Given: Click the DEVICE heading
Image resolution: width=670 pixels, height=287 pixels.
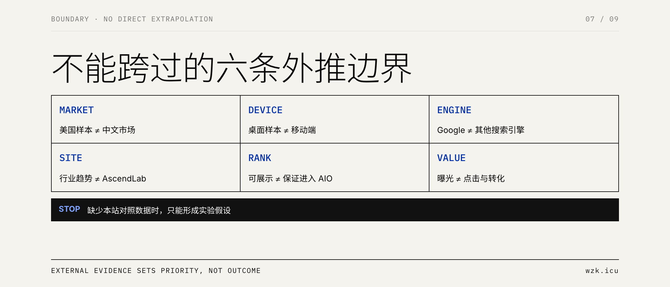Looking at the screenshot, I should 265,110.
